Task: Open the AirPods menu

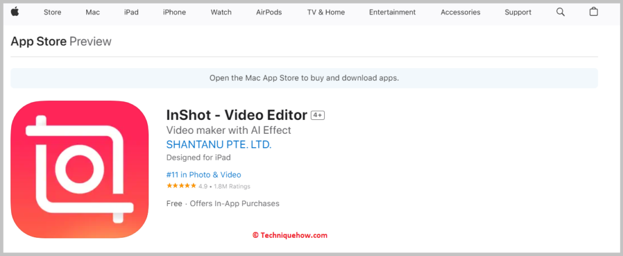Action: pos(269,12)
